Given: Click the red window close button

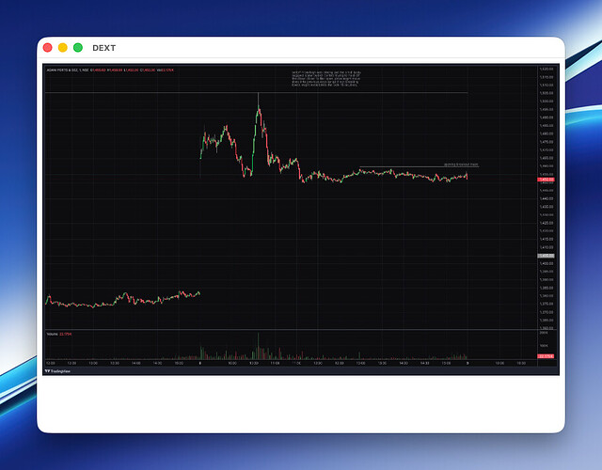Looking at the screenshot, I should (x=48, y=47).
